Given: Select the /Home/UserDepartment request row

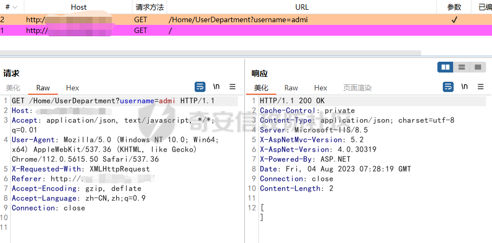Looking at the screenshot, I should click(238, 19).
